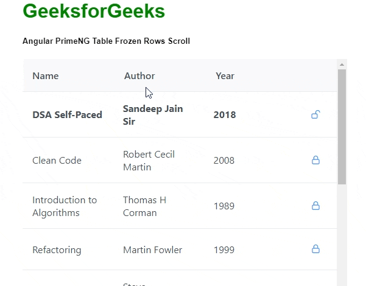This screenshot has height=286, width=366.
Task: Click the lock icon in Clean Code row
Action: coord(315,160)
